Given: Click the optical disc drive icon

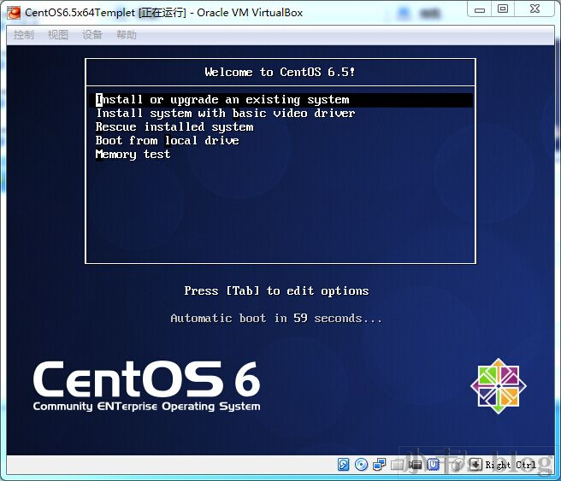Looking at the screenshot, I should (362, 464).
